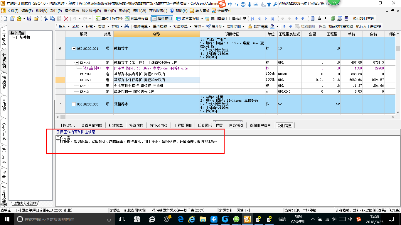Open the 补充 supplement dropdown
This screenshot has height=225, width=401.
pos(91,26)
